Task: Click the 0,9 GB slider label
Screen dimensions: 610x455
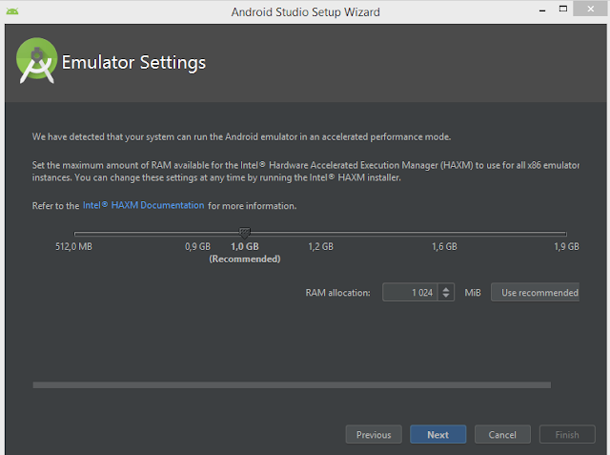Action: point(197,246)
